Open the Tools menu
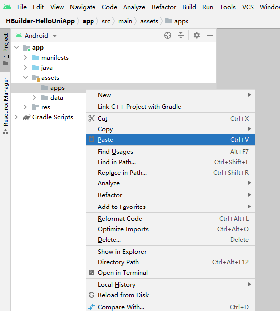 228,7
